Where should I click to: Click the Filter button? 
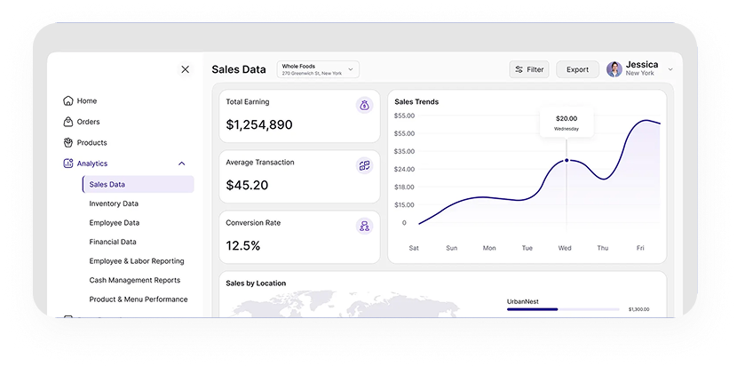coord(529,69)
